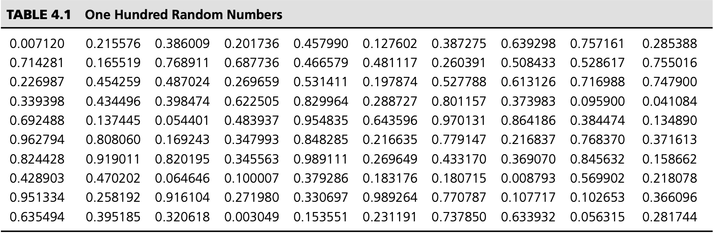Screen dimensions: 714x233
Task: Select the value 0.954835
Action: 321,121
